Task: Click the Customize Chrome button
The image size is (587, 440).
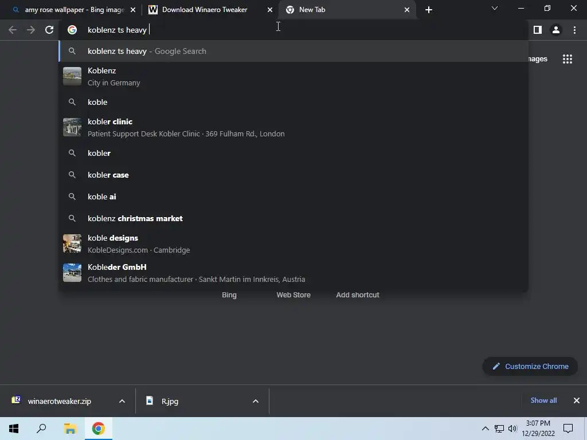Action: tap(530, 366)
